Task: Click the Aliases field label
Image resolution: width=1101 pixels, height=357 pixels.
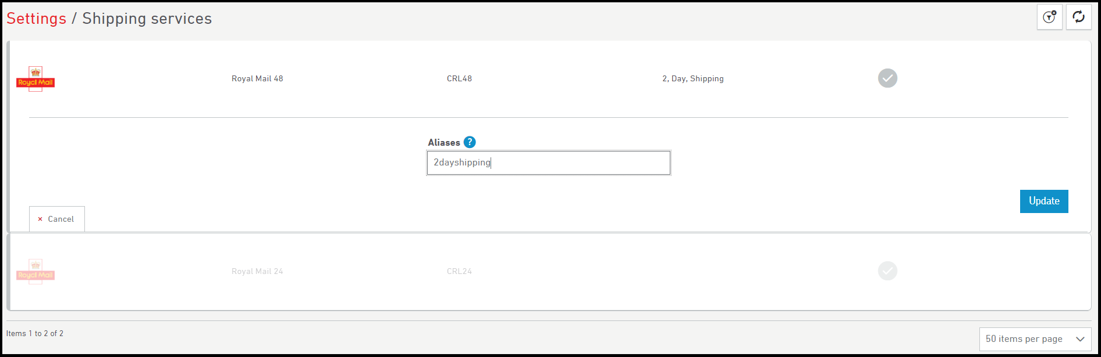Action: click(443, 143)
